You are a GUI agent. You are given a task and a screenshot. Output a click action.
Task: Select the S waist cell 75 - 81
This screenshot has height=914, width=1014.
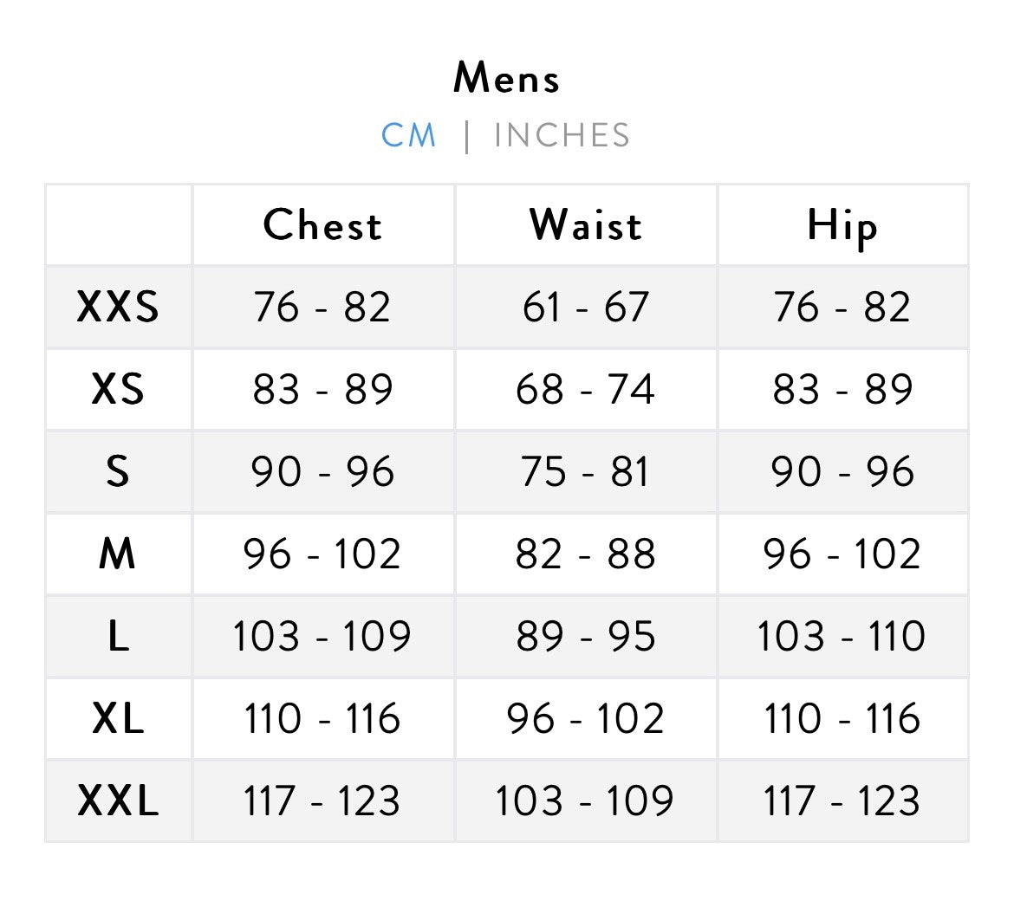tap(586, 471)
